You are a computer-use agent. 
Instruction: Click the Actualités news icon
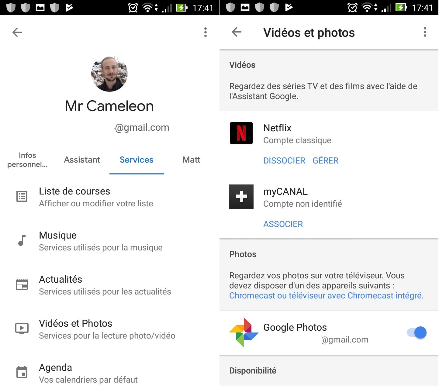tap(21, 284)
